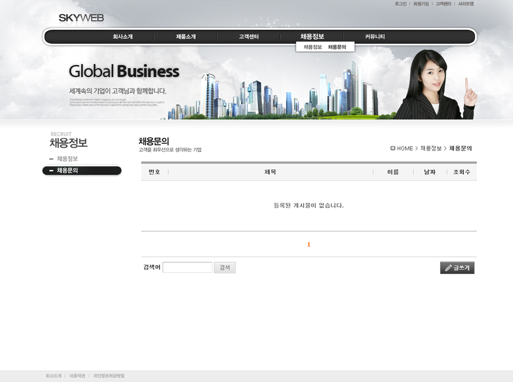Choose 채용문의 in the navigation dropdown submenu
513x384 pixels.
pyautogui.click(x=337, y=47)
